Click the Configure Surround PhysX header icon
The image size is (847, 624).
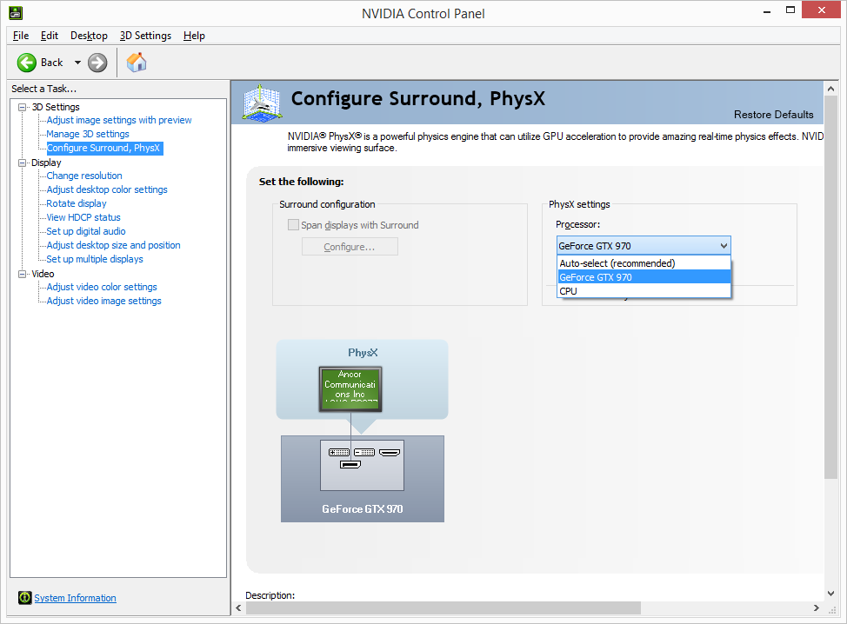(262, 102)
